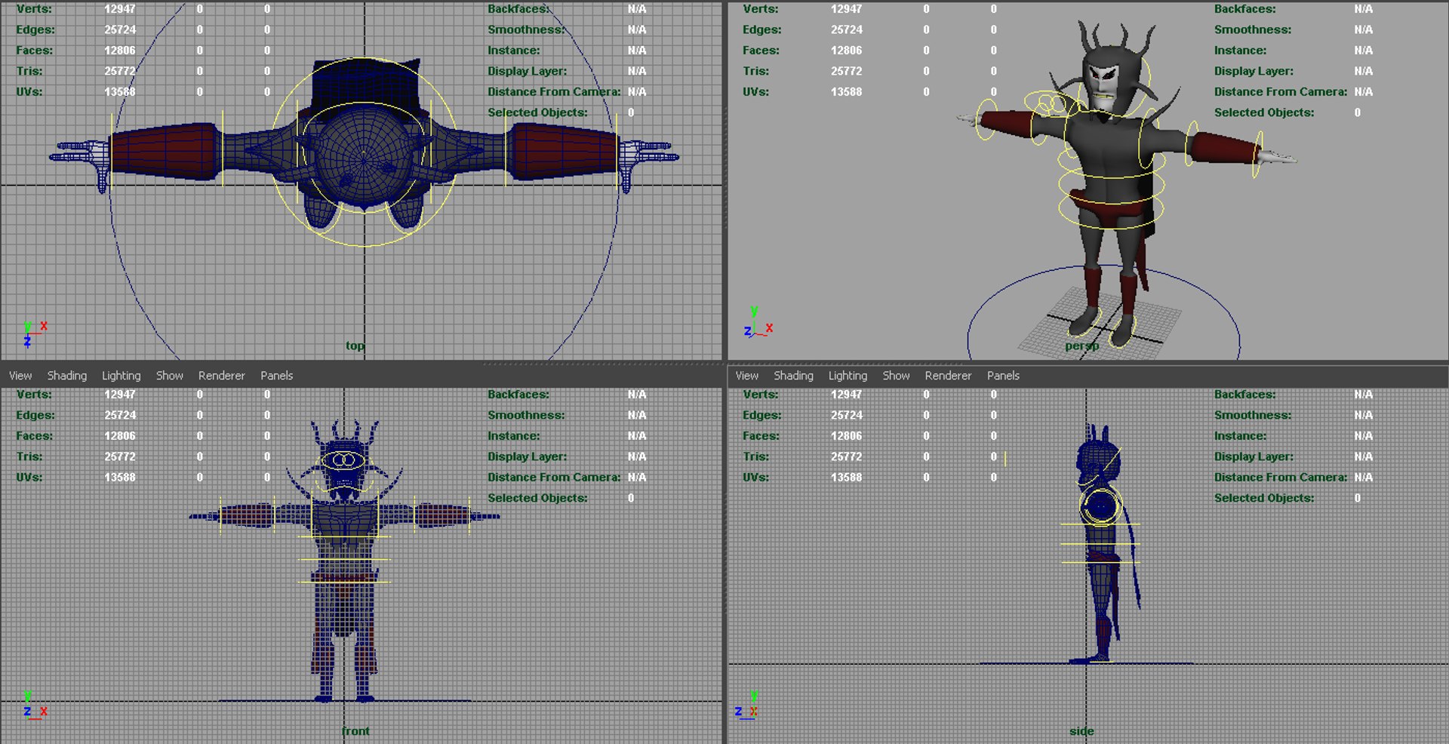Open the Panels menu in the side viewport
The height and width of the screenshot is (744, 1449).
coord(1004,376)
